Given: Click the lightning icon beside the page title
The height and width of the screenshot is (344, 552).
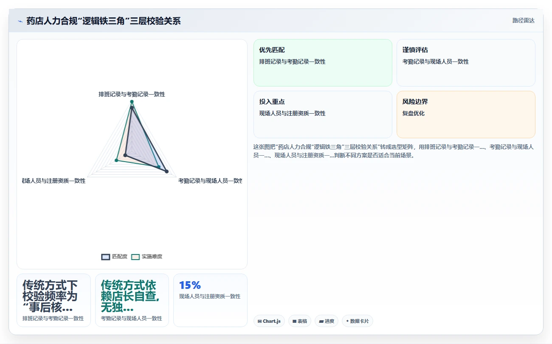Looking at the screenshot, I should pos(20,21).
